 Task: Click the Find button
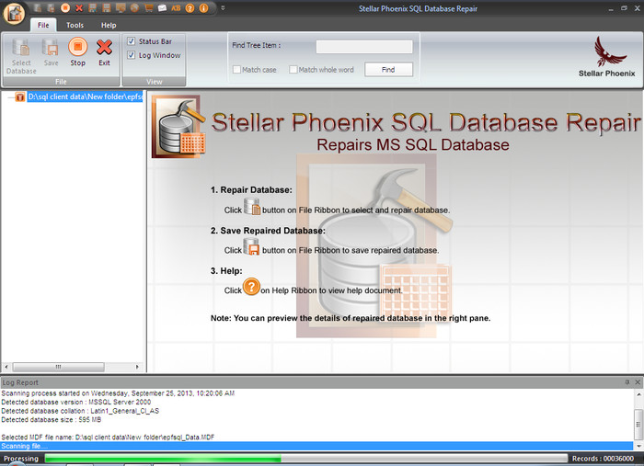coord(388,70)
